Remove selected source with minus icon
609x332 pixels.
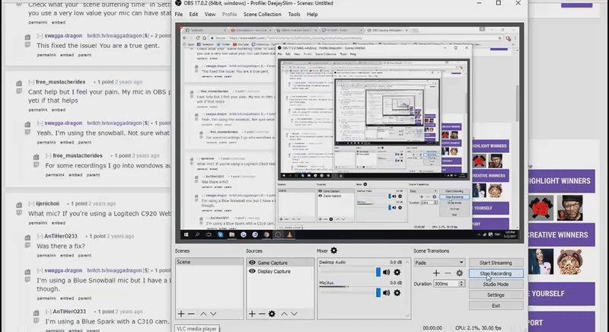(262, 314)
